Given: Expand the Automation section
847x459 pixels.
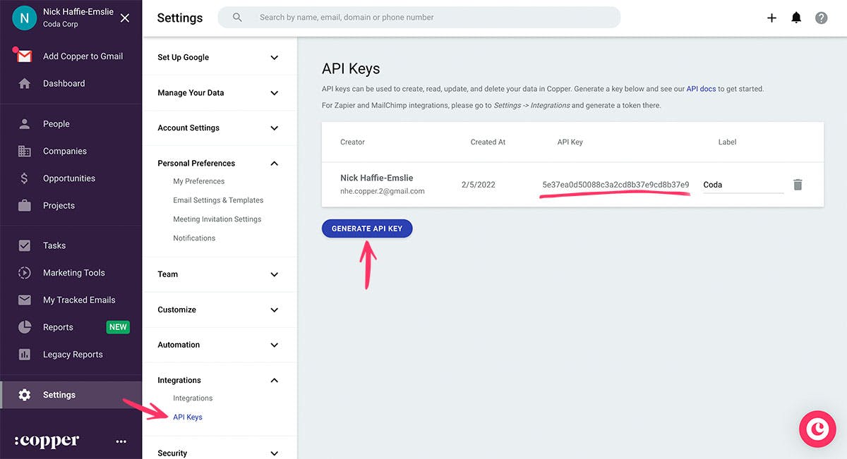Looking at the screenshot, I should [x=220, y=345].
